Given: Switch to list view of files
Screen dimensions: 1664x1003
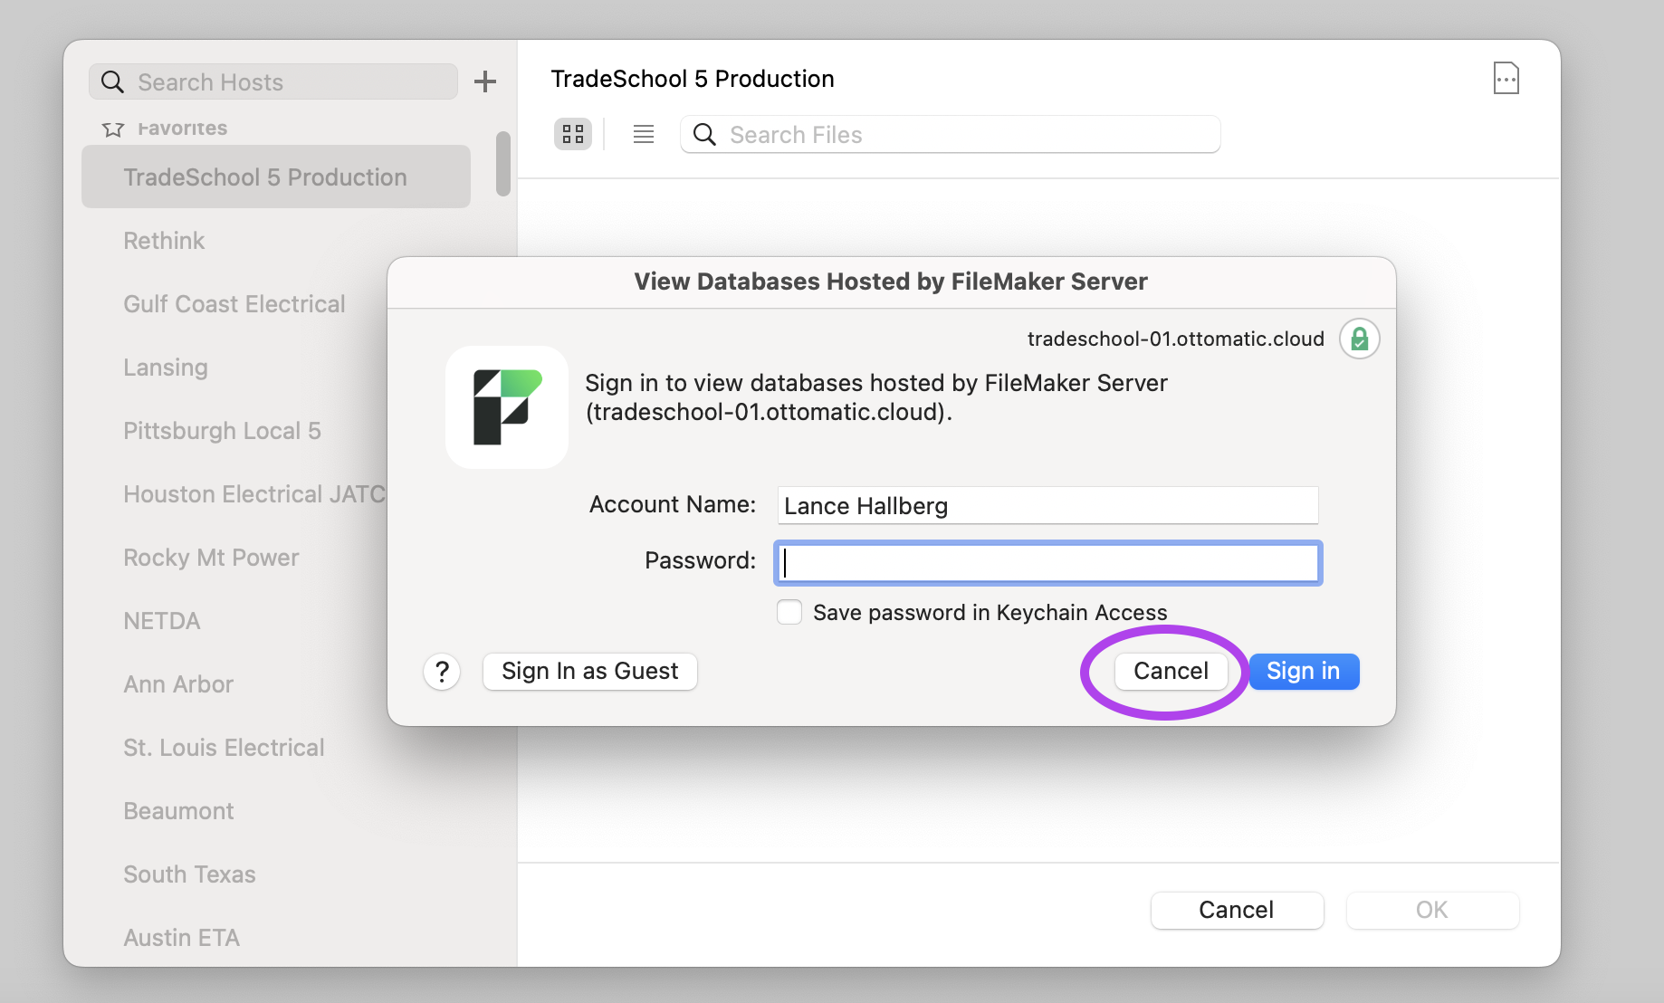Looking at the screenshot, I should click(x=644, y=134).
